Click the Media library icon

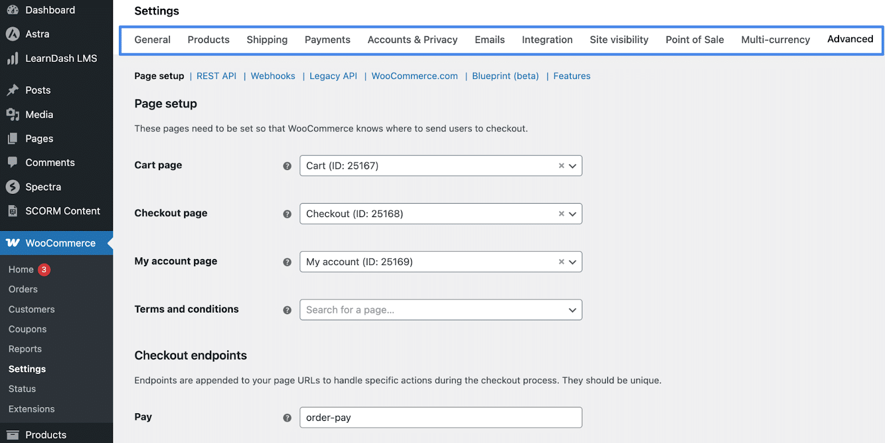[12, 114]
